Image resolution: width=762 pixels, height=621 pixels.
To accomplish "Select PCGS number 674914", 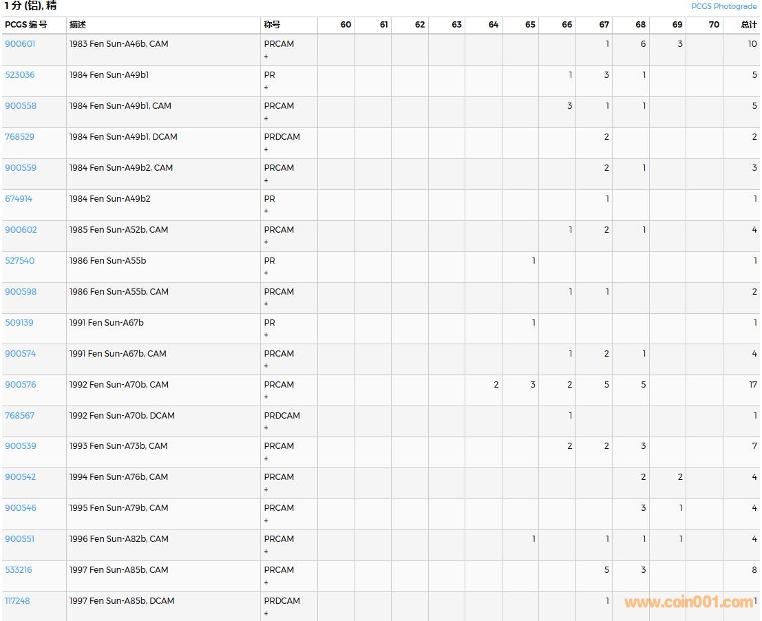I will 19,199.
